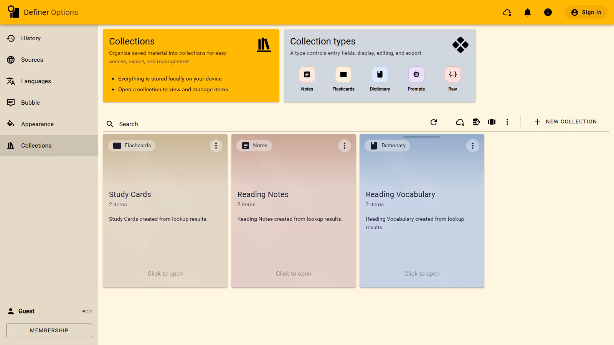
Task: Open Sources in sidebar
Action: pos(49,60)
